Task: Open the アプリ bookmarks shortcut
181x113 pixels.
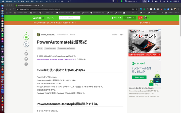Action: coord(9,13)
